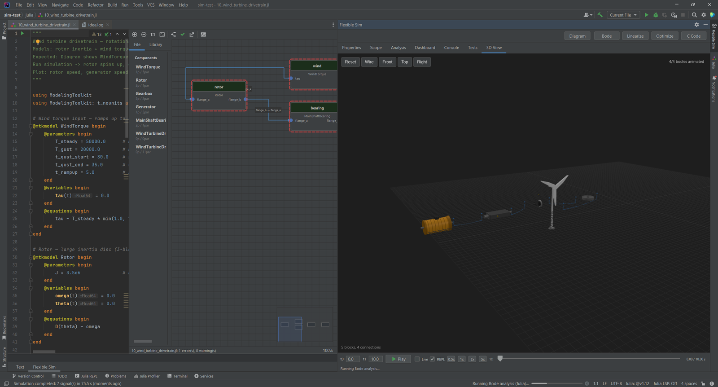The image size is (718, 387).
Task: Click the green validate checkmark icon
Action: point(183,35)
